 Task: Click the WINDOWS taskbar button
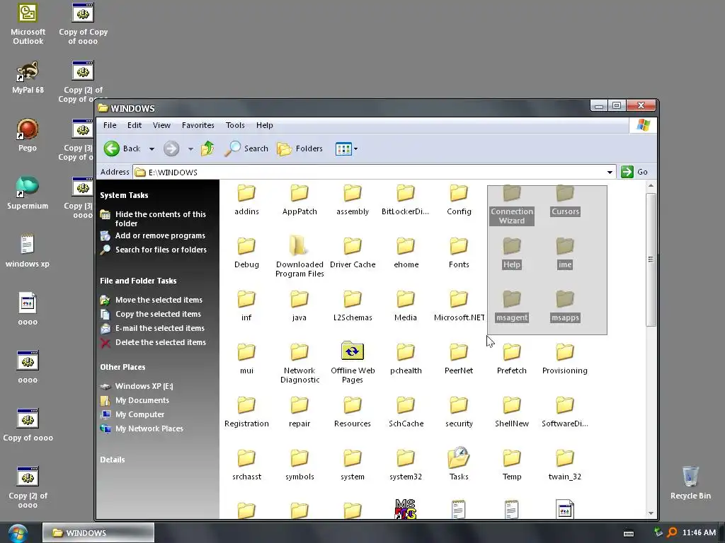[x=98, y=533]
